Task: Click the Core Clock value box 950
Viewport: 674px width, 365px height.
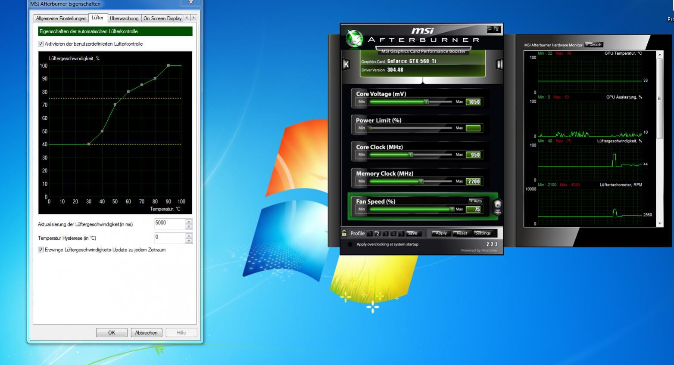Action: [x=473, y=155]
